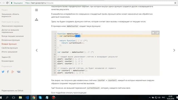Open 'Замыкания, область видимости' section link
178x100 pixels.
click(x=10, y=15)
